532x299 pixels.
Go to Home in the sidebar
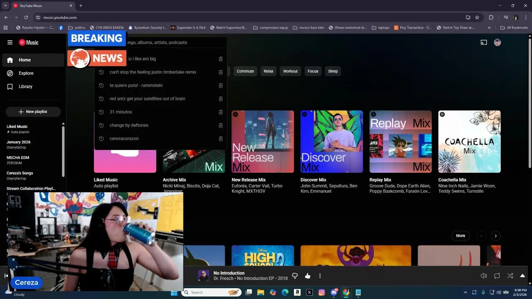click(33, 60)
